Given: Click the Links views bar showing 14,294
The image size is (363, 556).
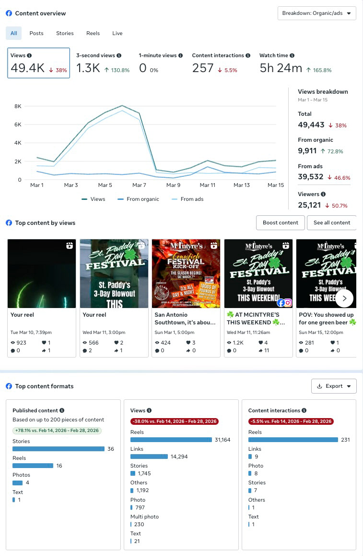Looking at the screenshot, I should coord(149,457).
